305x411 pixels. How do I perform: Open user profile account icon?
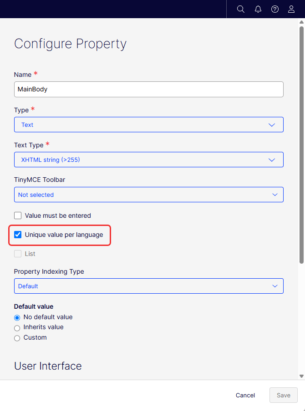click(x=291, y=9)
